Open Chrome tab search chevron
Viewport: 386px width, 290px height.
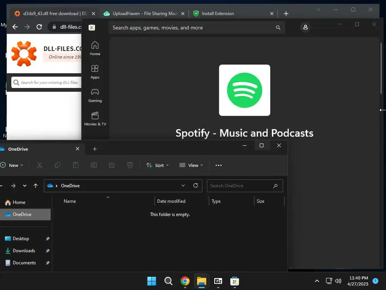point(318,9)
